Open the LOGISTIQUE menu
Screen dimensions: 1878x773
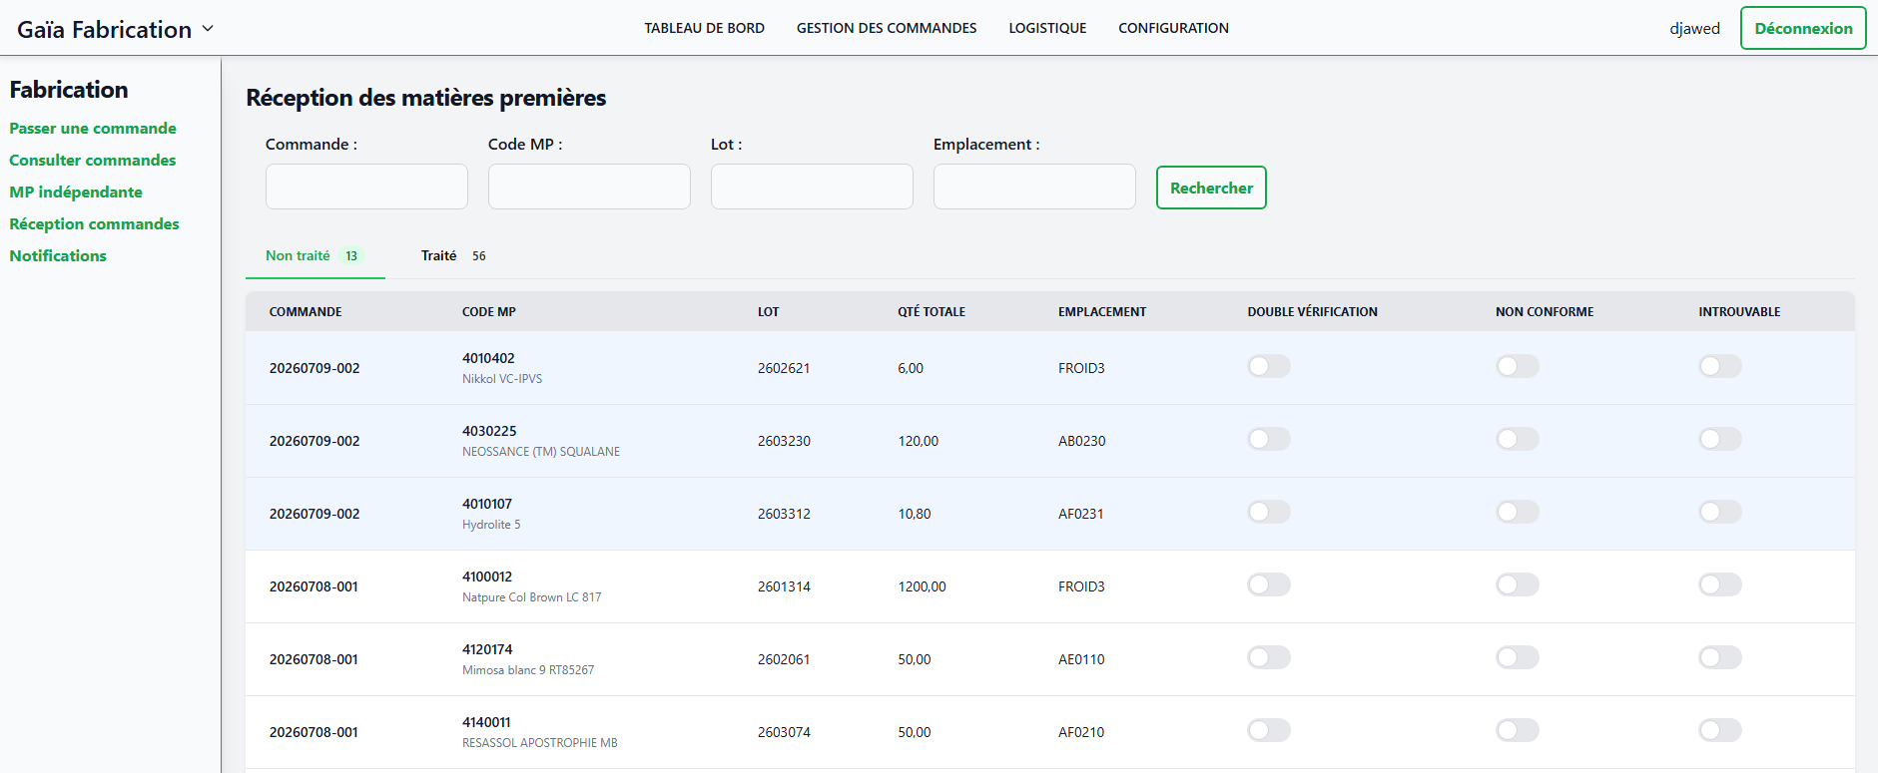(x=1047, y=28)
